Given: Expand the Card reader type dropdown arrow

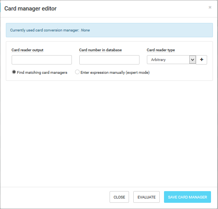Looking at the screenshot, I should (193, 60).
